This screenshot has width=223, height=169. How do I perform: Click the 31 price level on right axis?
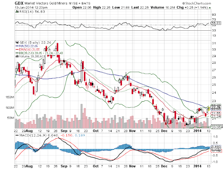point(214,43)
